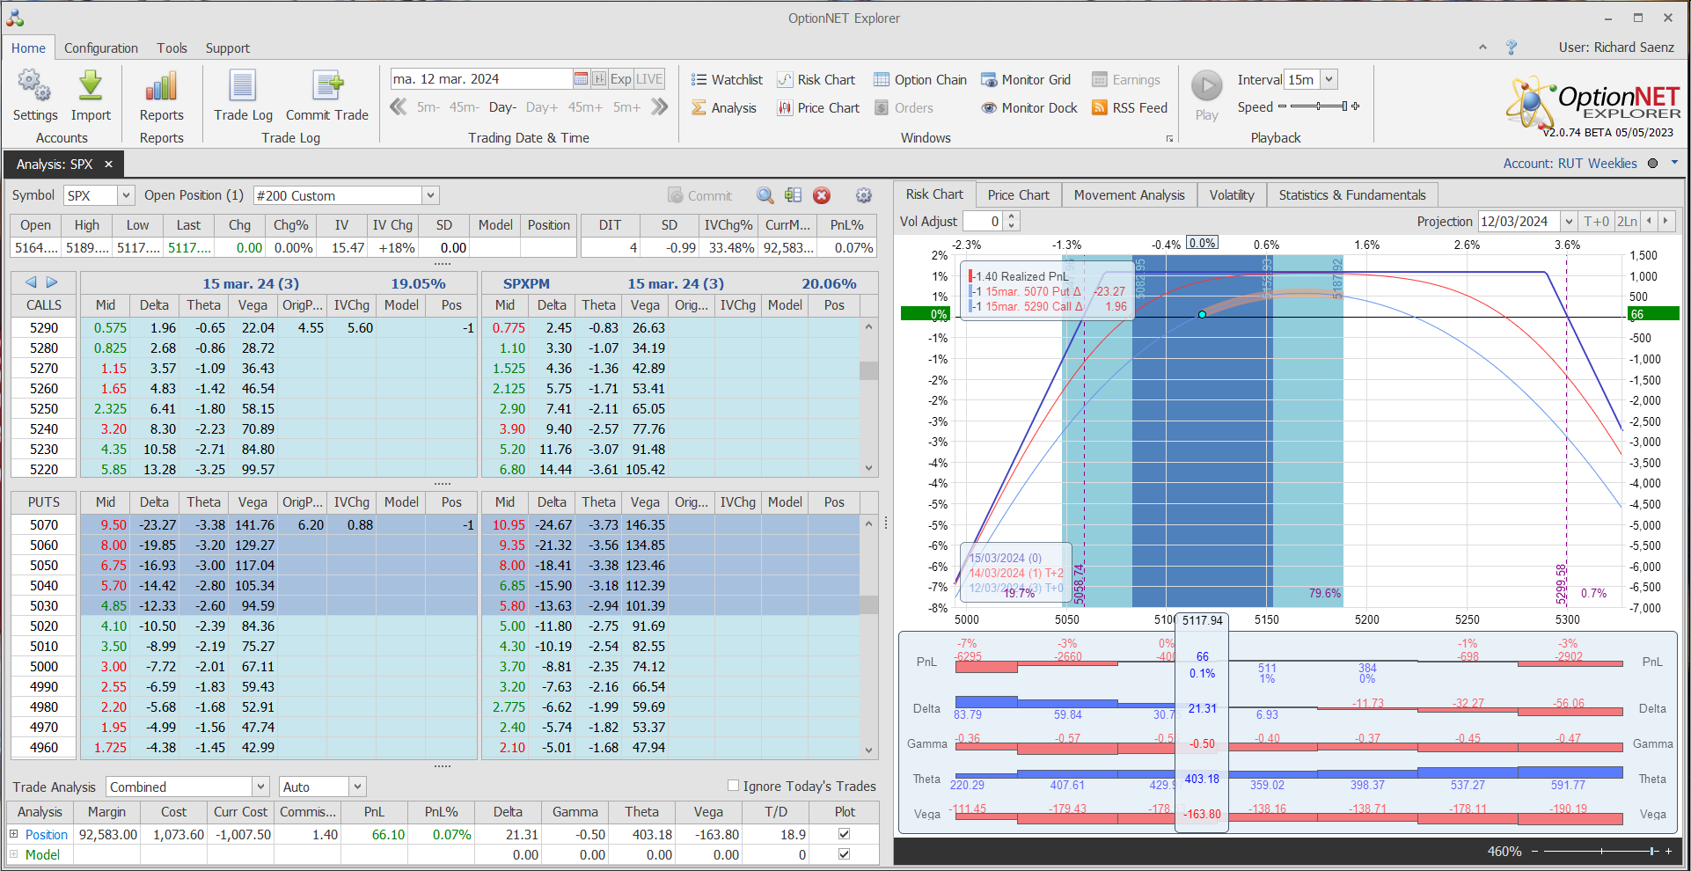
Task: Open the Trade Log
Action: [243, 95]
